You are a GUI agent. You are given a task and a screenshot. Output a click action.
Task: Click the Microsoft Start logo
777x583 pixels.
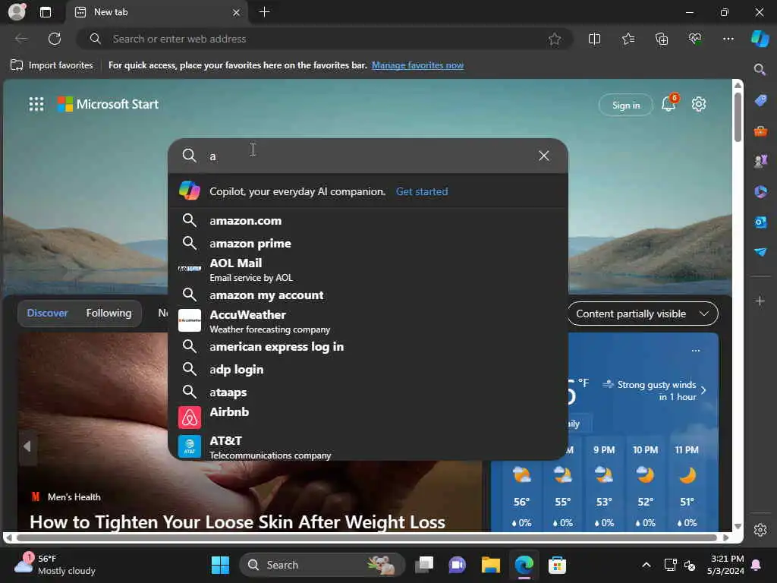pos(108,104)
